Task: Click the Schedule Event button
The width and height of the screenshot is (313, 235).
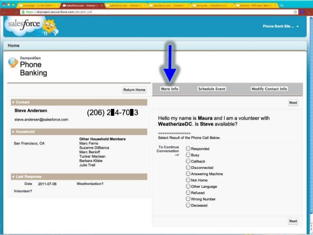Action: pyautogui.click(x=211, y=89)
